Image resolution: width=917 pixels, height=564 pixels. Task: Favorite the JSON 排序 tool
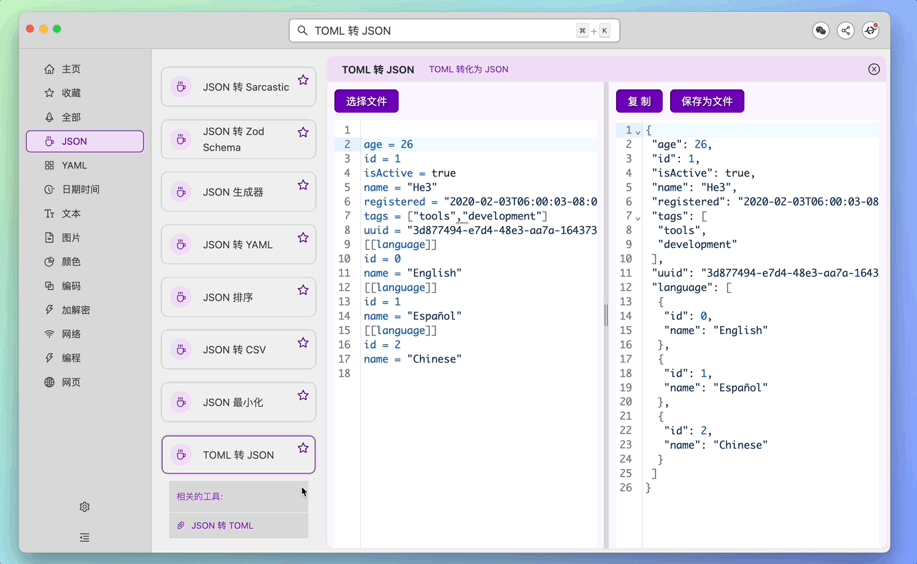[303, 290]
